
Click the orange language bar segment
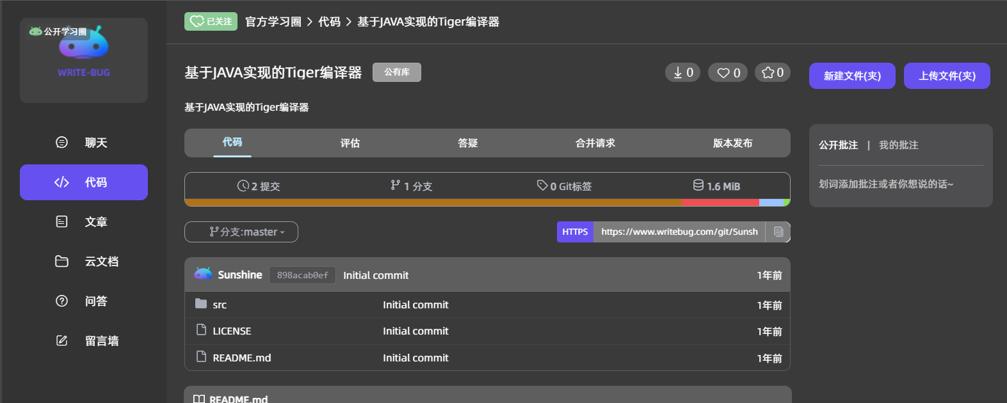[x=433, y=203]
